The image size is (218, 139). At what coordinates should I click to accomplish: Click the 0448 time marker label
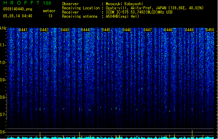168,30
